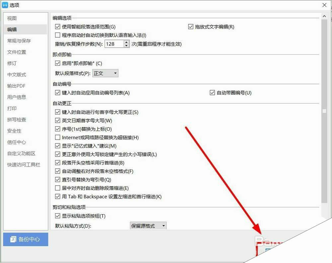Toggle 英文日期首字母大写(W) checkbox
Viewport: 332px width, 263px height.
[57, 120]
